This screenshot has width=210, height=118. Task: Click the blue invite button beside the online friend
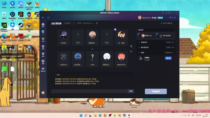[168, 58]
